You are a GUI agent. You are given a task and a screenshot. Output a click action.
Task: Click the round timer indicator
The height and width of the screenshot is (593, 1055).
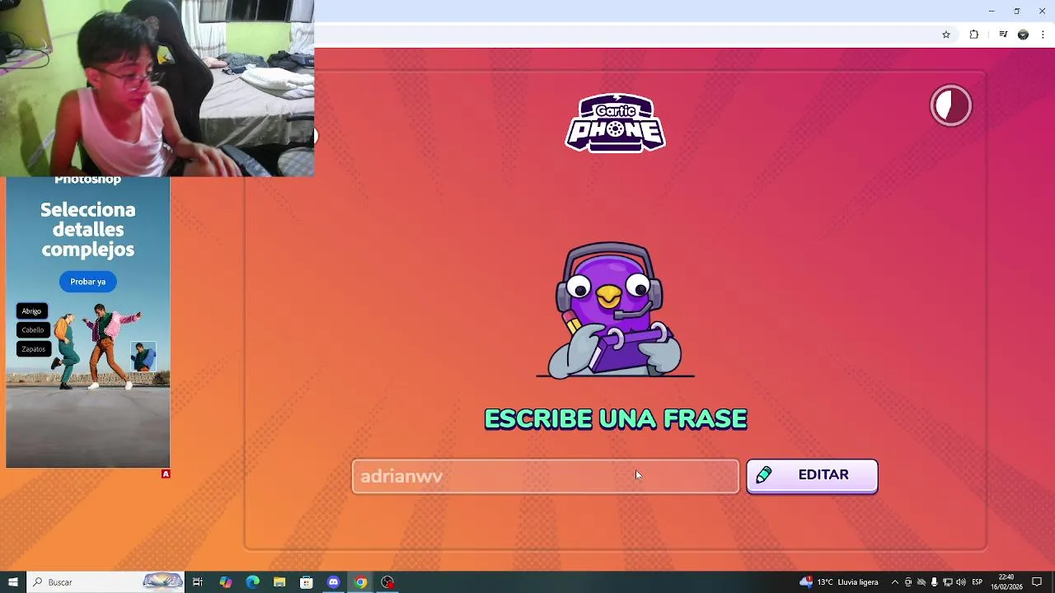point(951,105)
